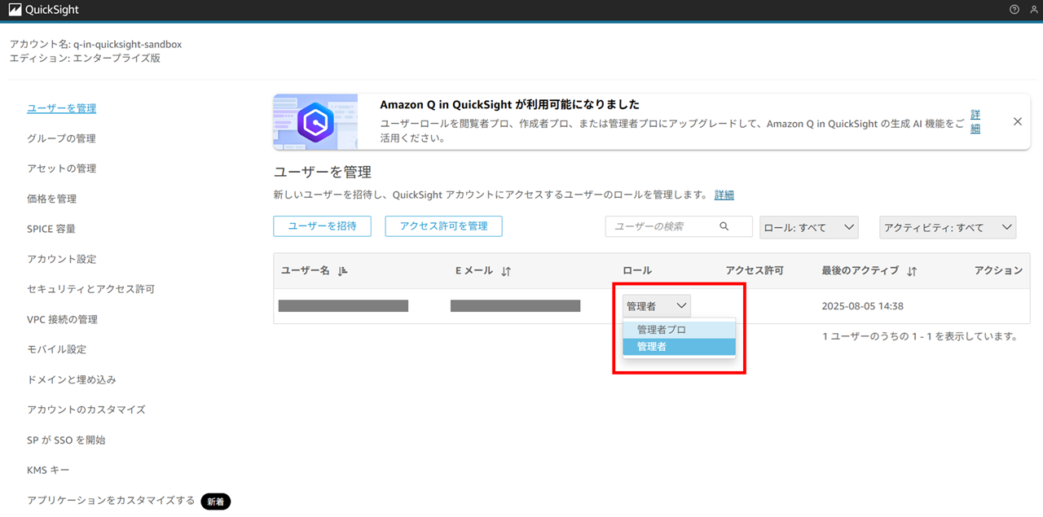This screenshot has height=517, width=1043.
Task: Open the user profile icon
Action: [x=1034, y=10]
